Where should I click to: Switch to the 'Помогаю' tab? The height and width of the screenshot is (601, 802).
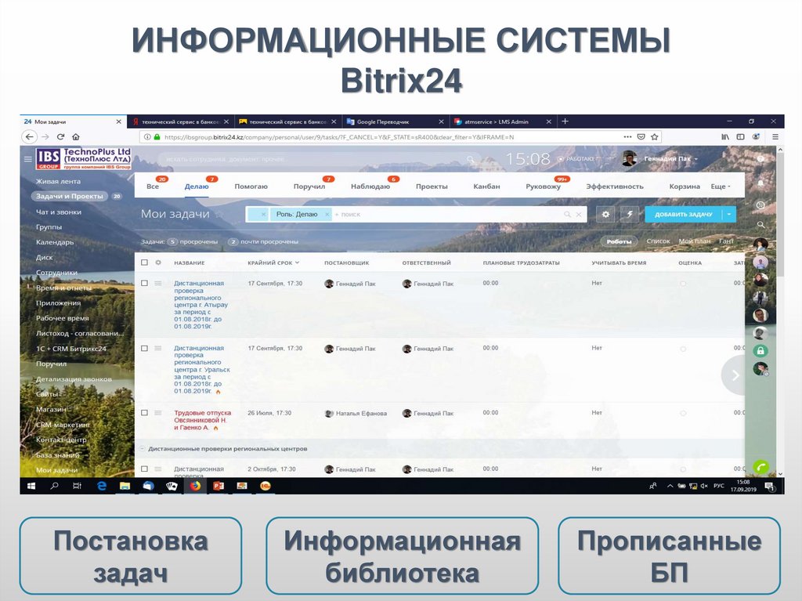[251, 186]
